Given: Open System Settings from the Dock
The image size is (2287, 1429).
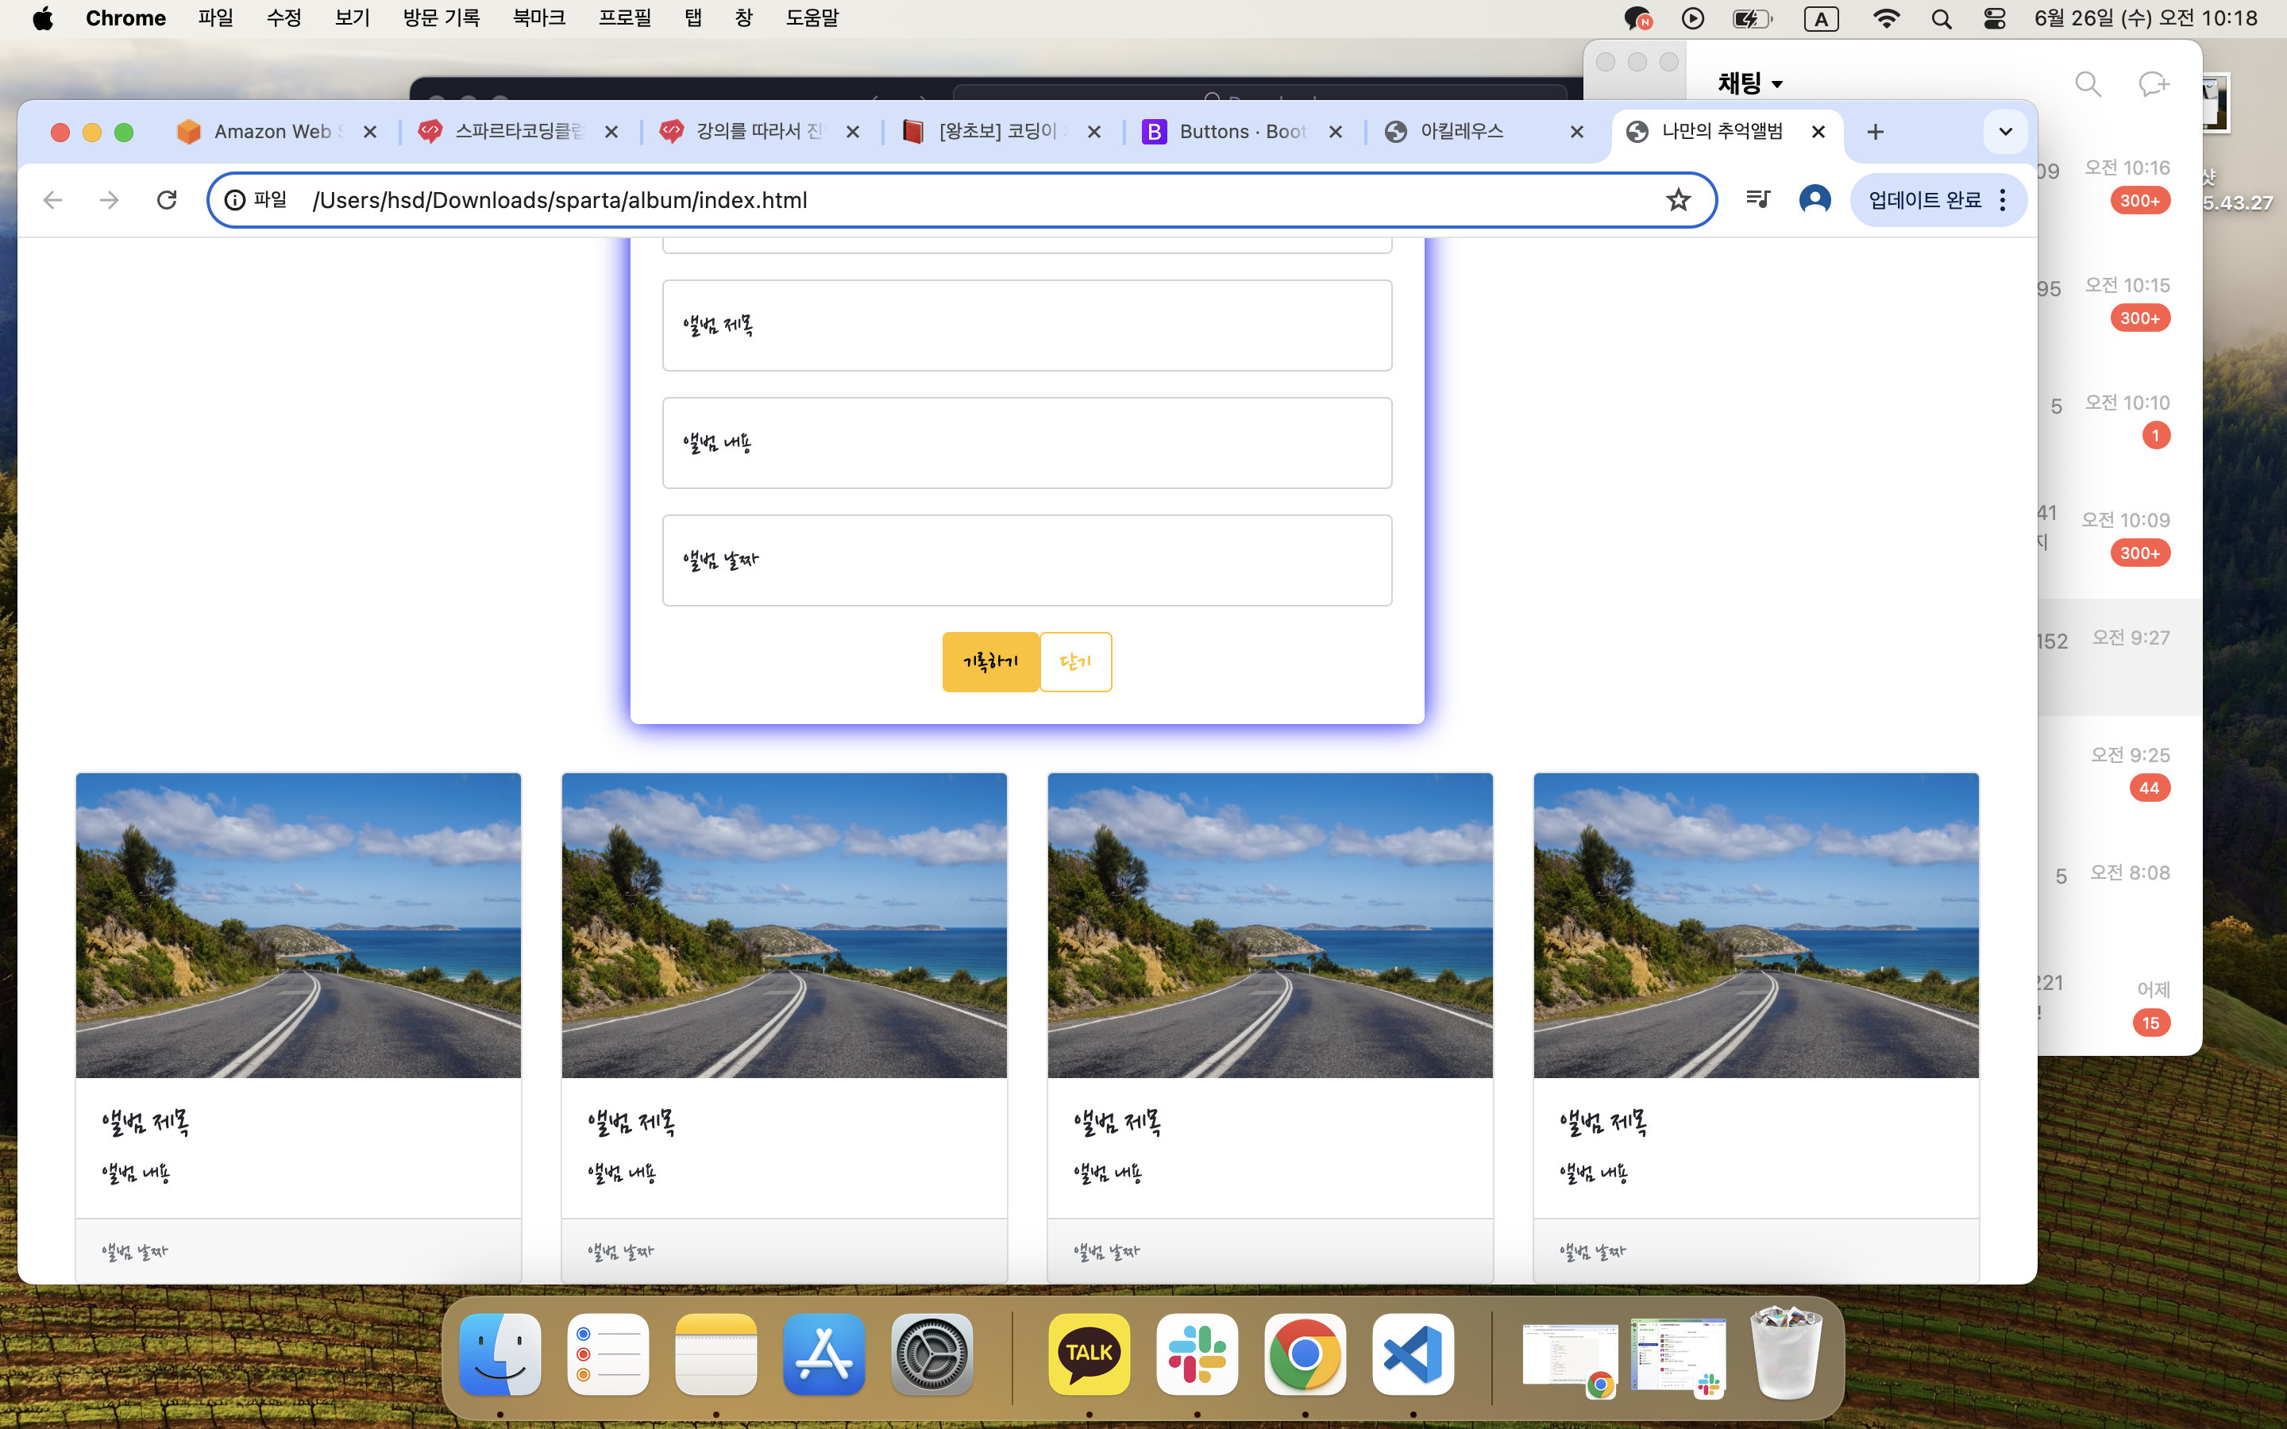Looking at the screenshot, I should (x=931, y=1354).
